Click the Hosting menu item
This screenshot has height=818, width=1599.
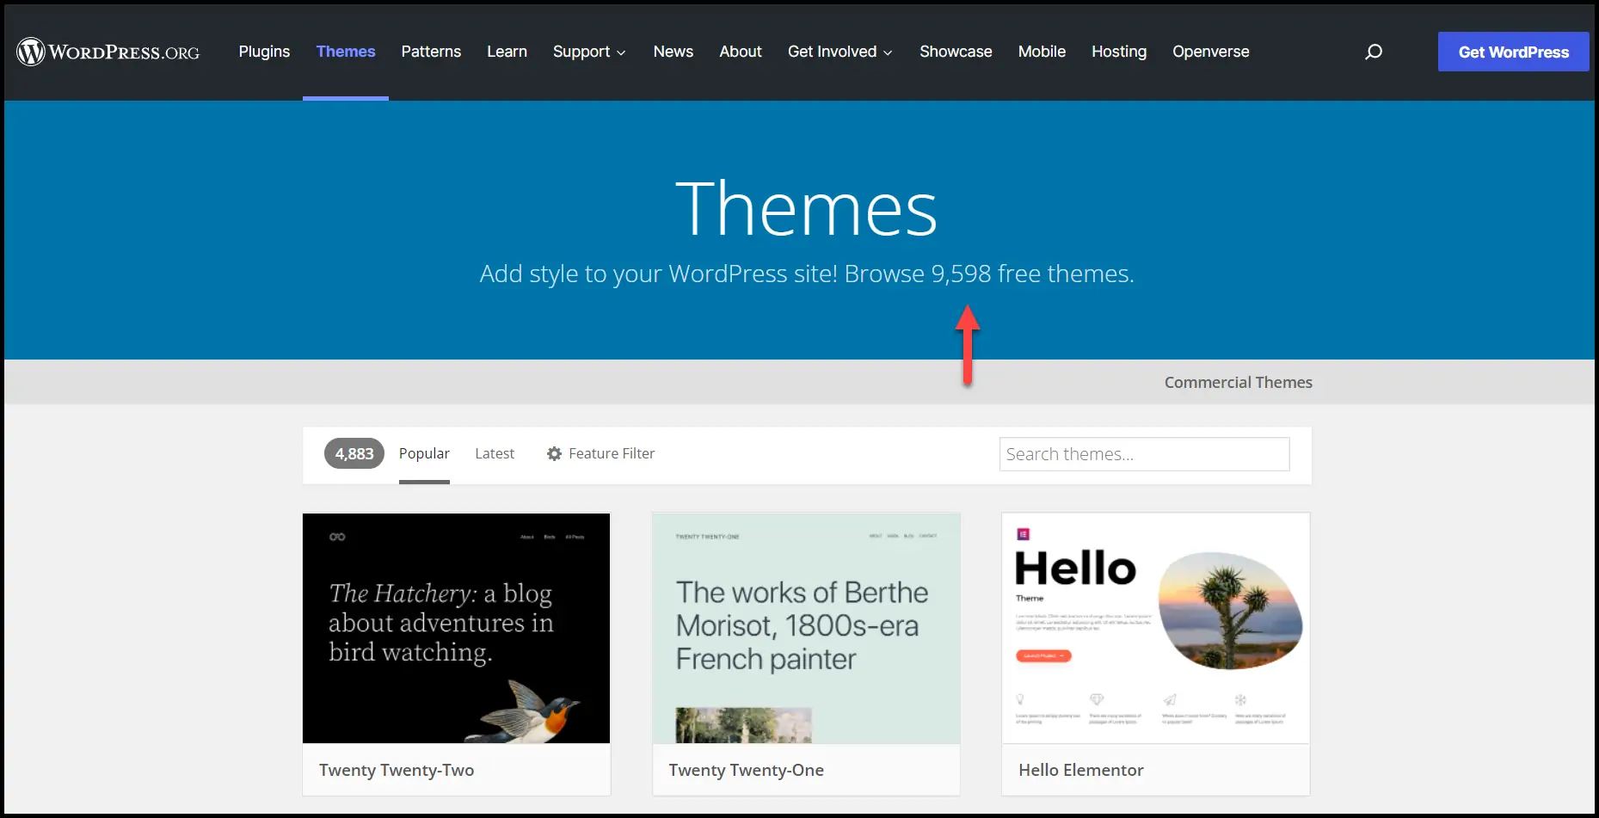click(x=1119, y=52)
